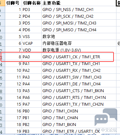Click cell GPIO / TIM1_ETR / USART1_CK
This screenshot has width=120, height=135.
pos(79,131)
